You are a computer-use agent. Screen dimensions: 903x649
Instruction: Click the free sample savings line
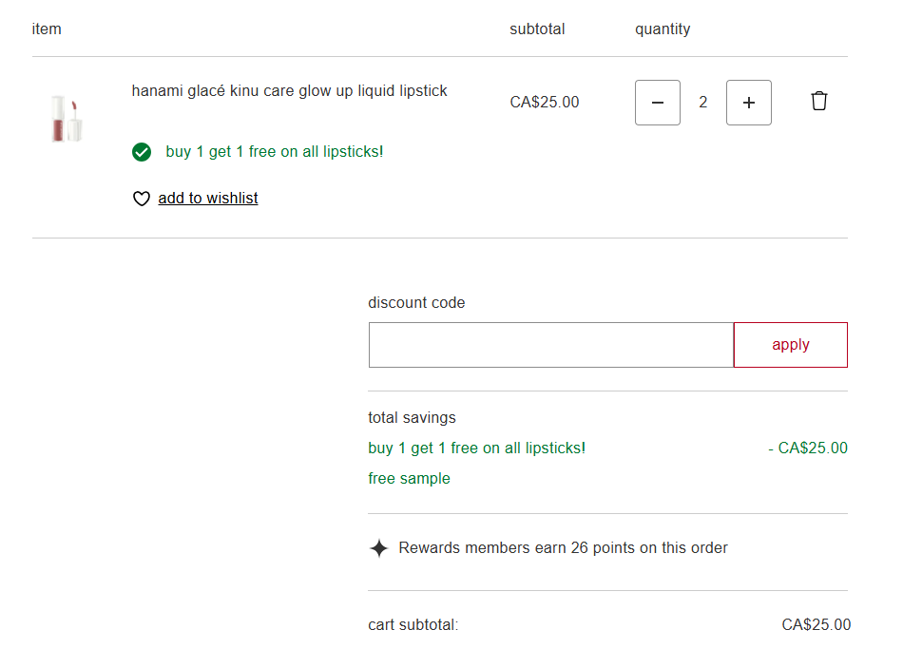pos(409,479)
